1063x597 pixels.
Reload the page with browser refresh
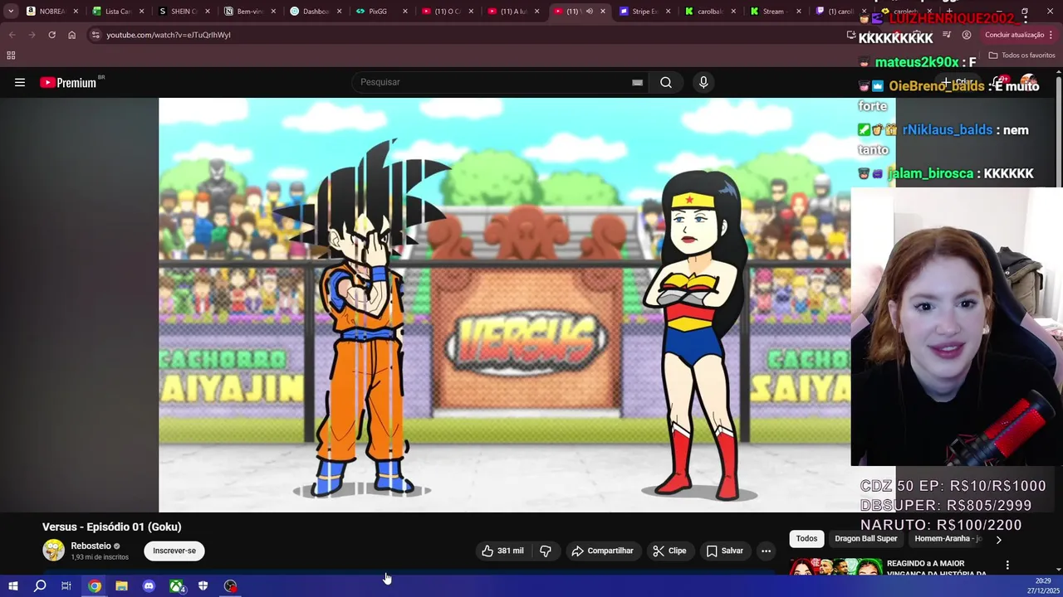tap(51, 35)
